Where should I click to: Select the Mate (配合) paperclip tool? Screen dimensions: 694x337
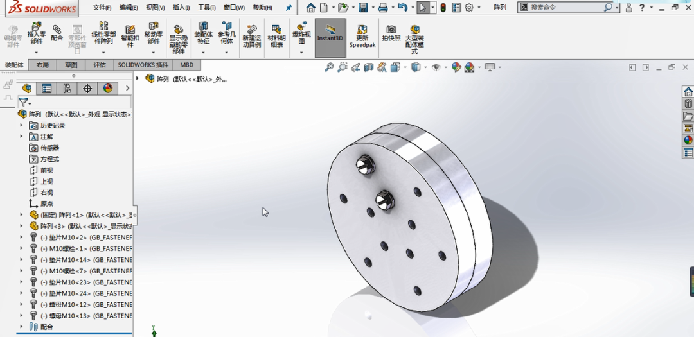[x=57, y=33]
